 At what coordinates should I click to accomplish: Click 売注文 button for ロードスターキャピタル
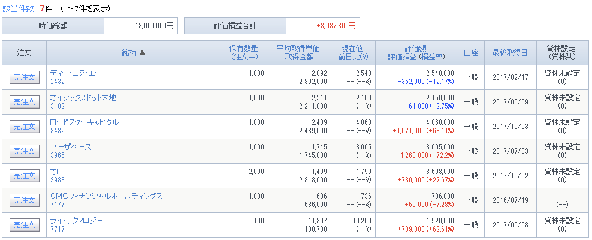(24, 127)
